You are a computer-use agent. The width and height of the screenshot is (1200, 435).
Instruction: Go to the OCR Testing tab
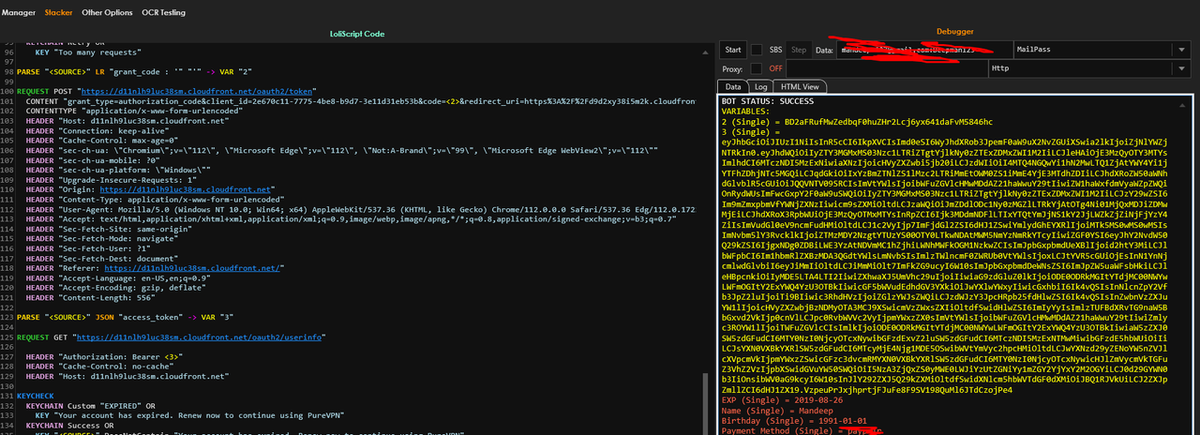(x=164, y=13)
